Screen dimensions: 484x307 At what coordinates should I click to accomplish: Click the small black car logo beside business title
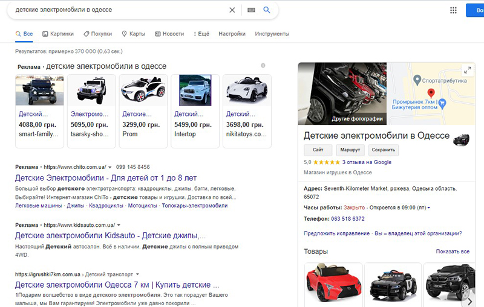(461, 140)
